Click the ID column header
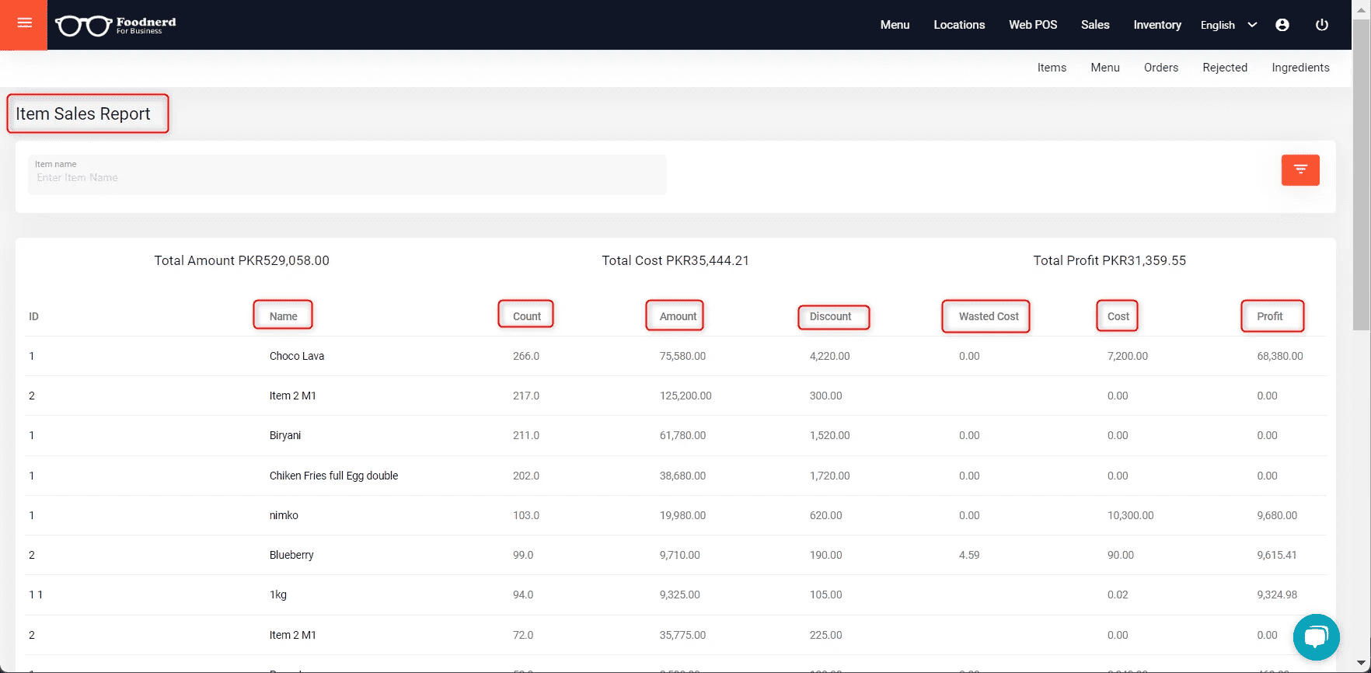The image size is (1371, 673). click(33, 316)
